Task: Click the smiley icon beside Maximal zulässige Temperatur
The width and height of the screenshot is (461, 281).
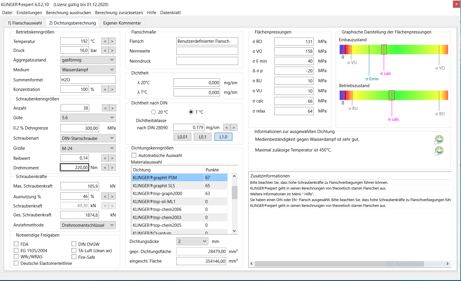Action: (439, 151)
